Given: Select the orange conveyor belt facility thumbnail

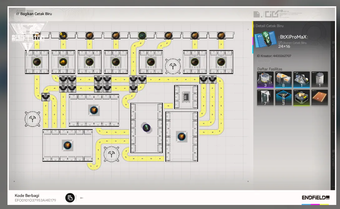Looking at the screenshot, I should pos(319,98).
